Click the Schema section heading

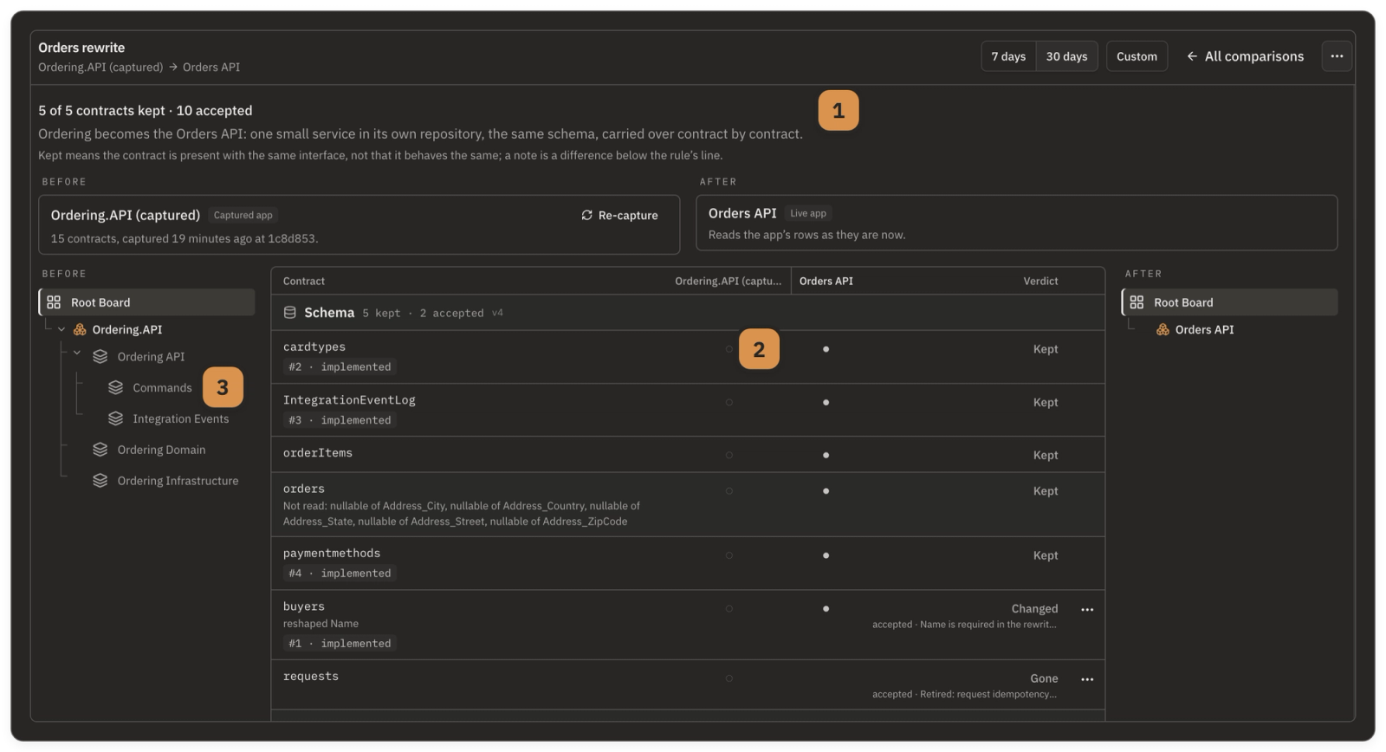click(329, 313)
